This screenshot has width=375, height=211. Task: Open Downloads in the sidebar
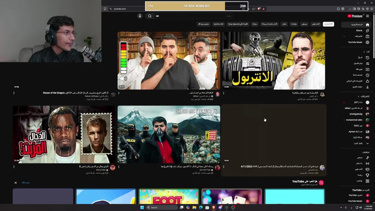pos(356,87)
